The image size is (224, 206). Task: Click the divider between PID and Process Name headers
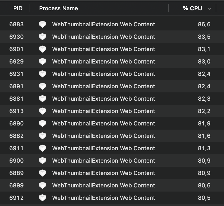point(29,9)
